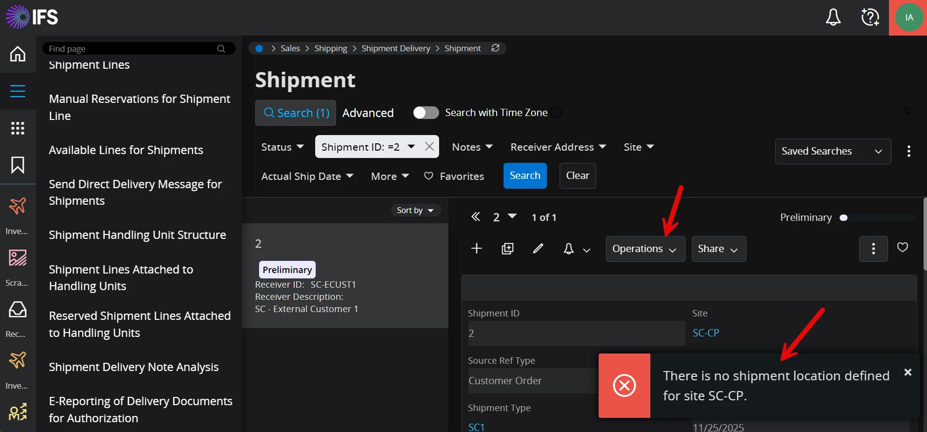Open the Sort by dropdown
The image size is (927, 432).
pos(415,210)
